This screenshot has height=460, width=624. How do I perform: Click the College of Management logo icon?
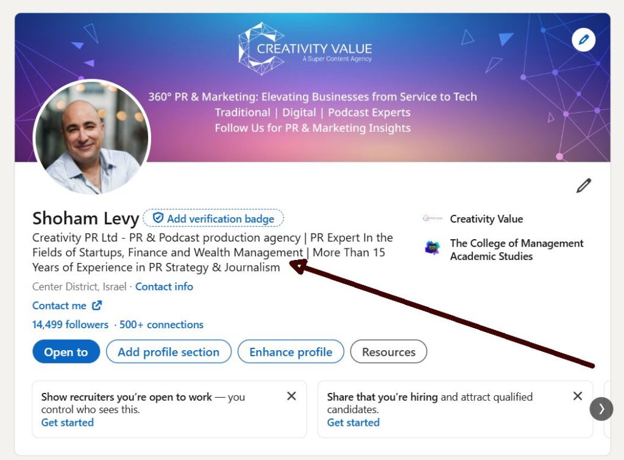click(432, 248)
